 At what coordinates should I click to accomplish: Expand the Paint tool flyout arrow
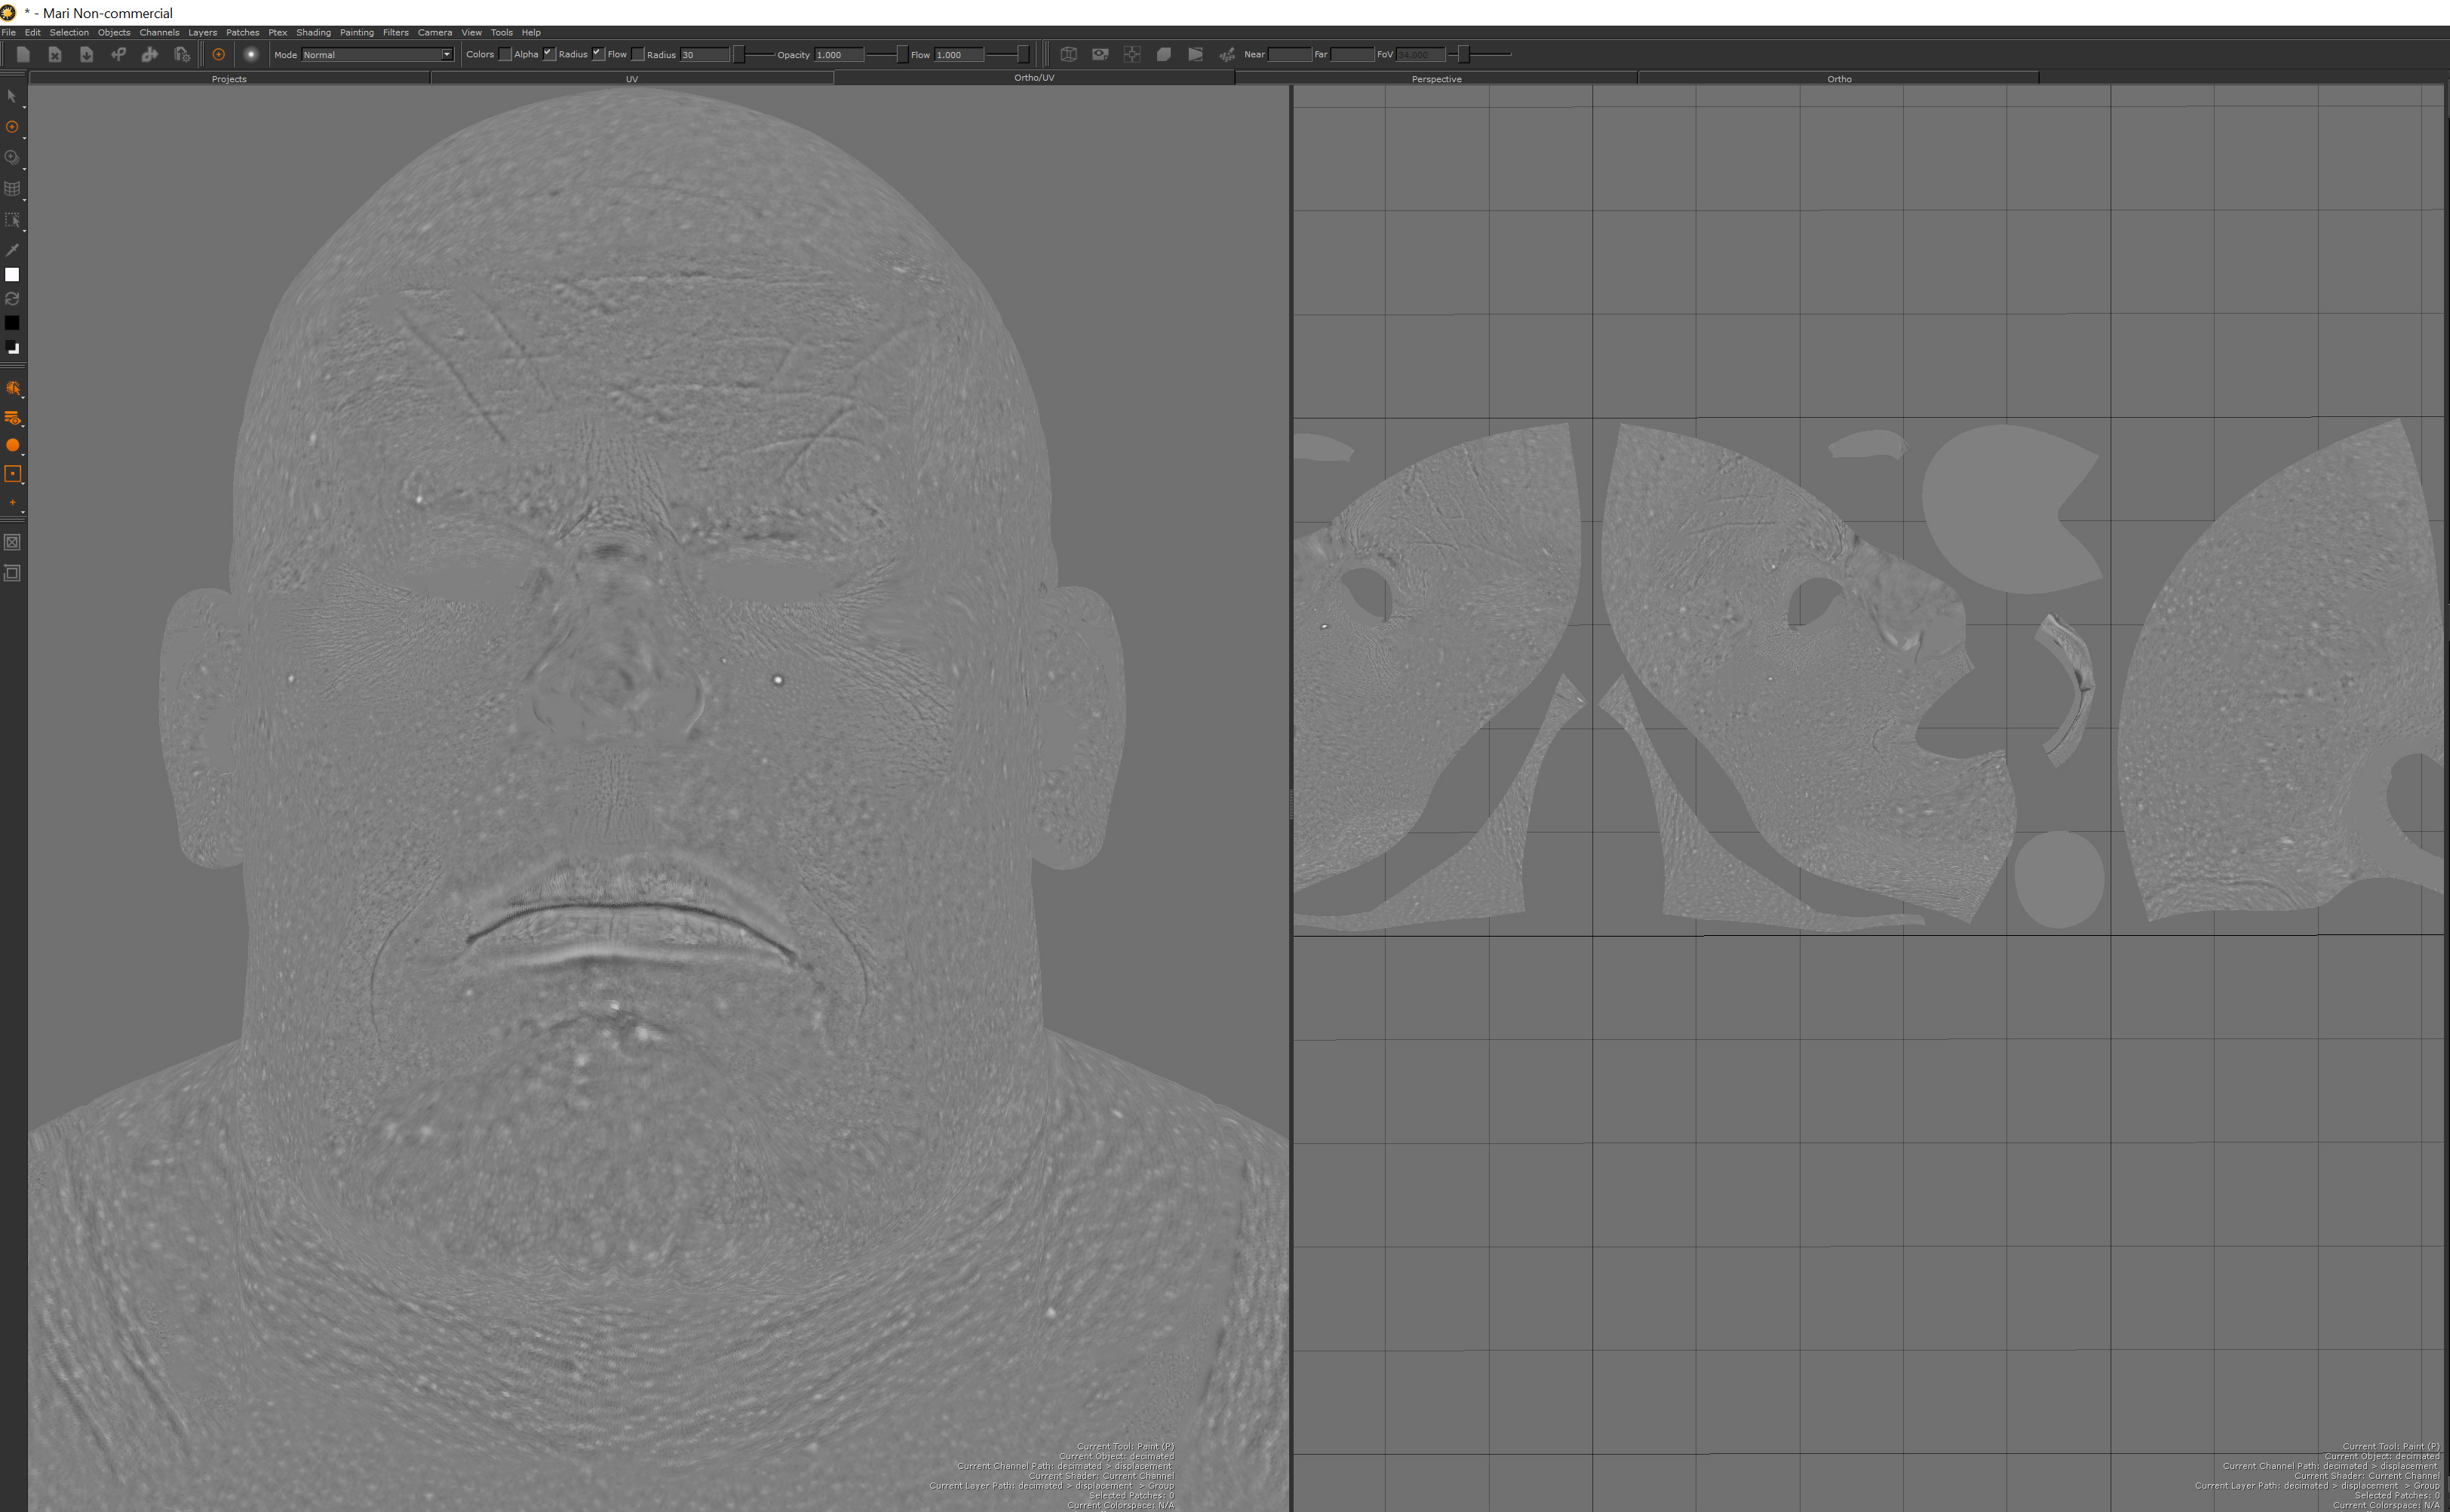coord(24,138)
